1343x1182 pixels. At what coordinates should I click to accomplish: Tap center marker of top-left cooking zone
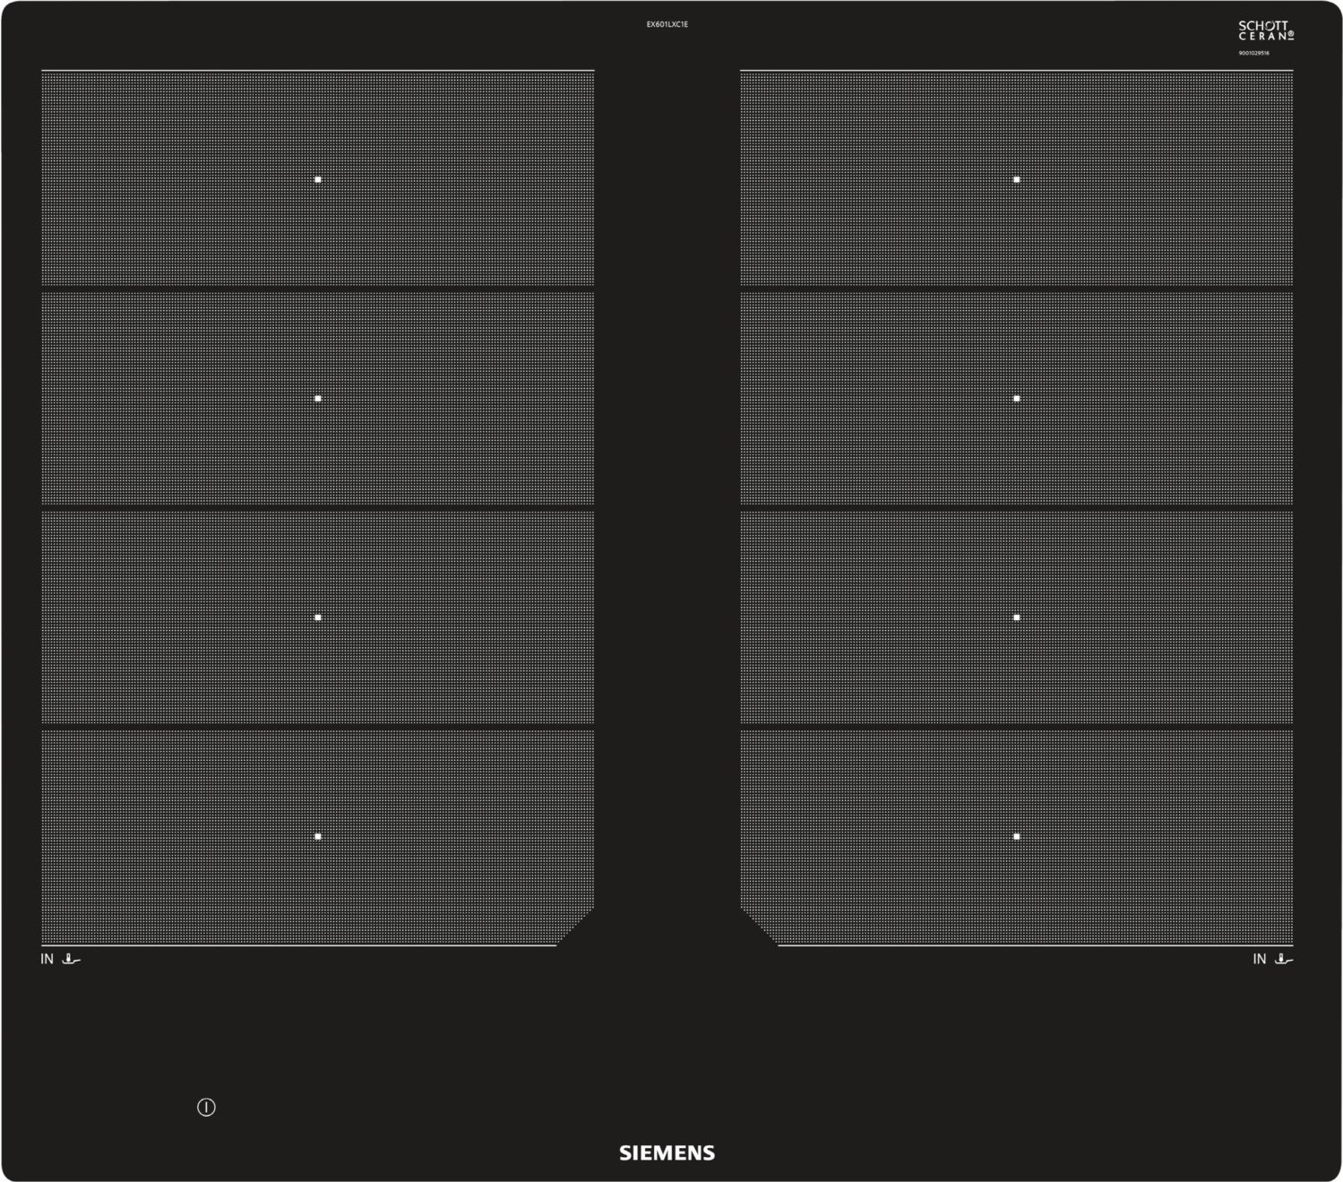(x=318, y=179)
